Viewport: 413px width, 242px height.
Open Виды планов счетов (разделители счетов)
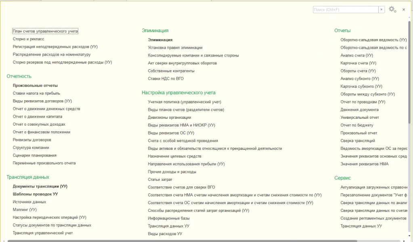[x=186, y=110]
